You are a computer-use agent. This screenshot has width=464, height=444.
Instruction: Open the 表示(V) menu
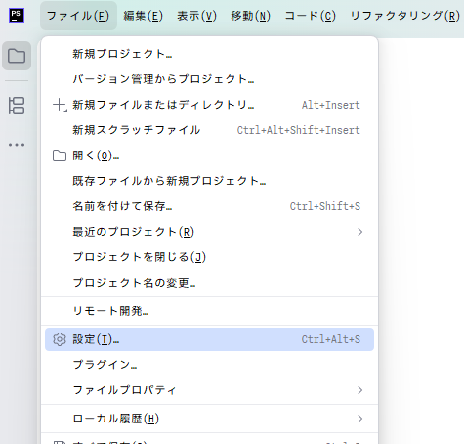tap(196, 16)
